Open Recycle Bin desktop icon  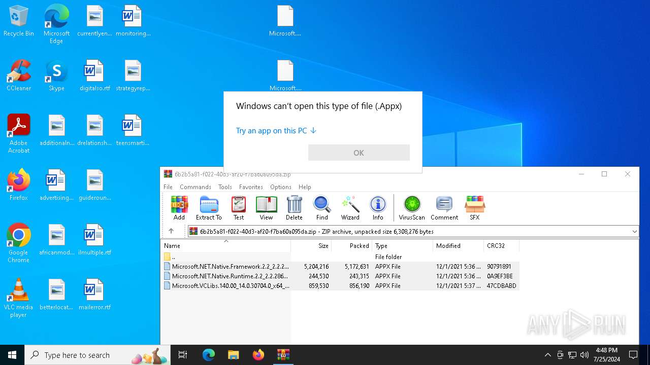tap(19, 21)
